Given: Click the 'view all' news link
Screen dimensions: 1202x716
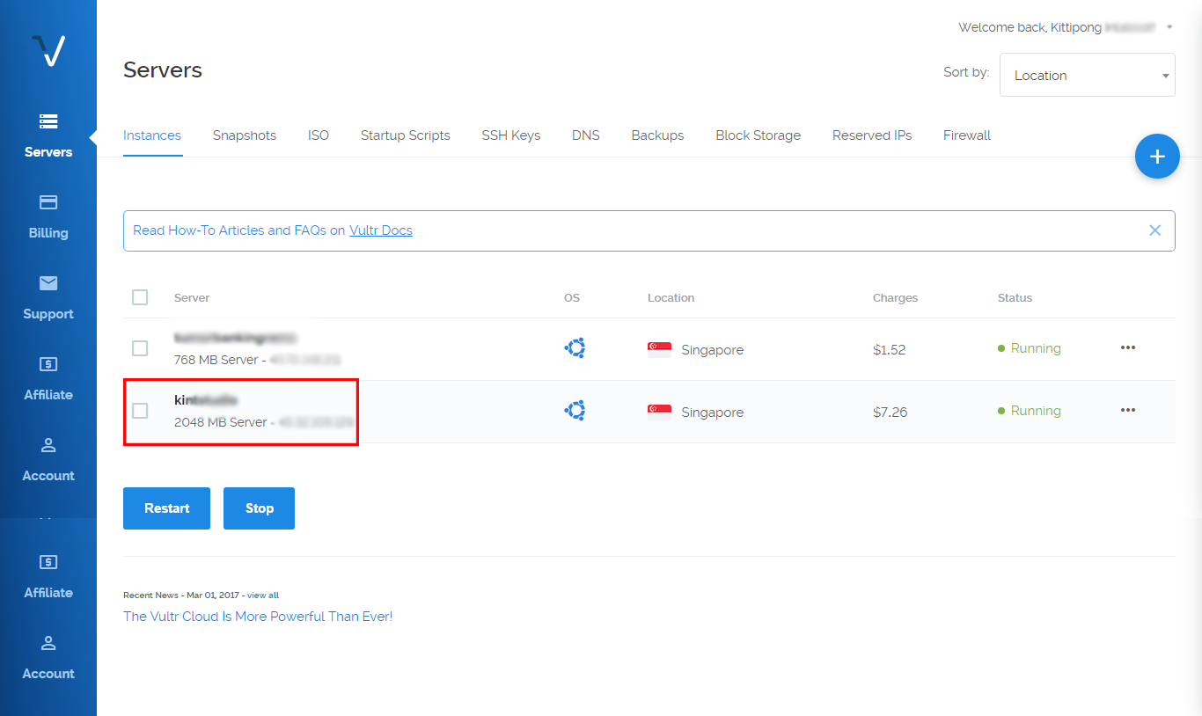Looking at the screenshot, I should click(x=263, y=595).
